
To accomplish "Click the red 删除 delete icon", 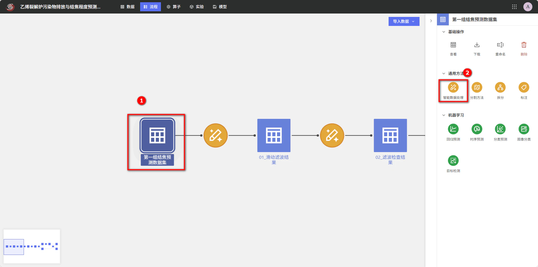I will 524,45.
